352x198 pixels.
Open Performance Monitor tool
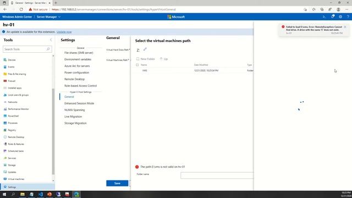tap(18, 109)
